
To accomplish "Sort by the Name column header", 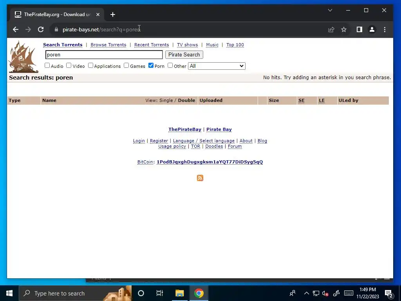I will click(x=49, y=100).
